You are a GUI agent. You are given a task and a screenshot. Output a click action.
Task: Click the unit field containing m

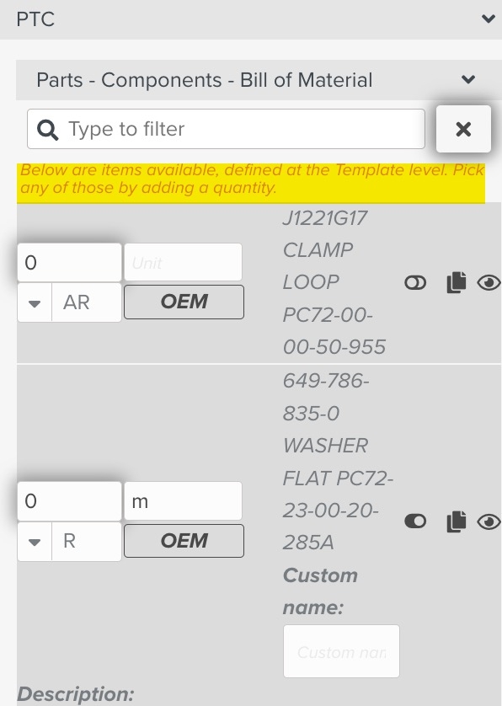[183, 501]
